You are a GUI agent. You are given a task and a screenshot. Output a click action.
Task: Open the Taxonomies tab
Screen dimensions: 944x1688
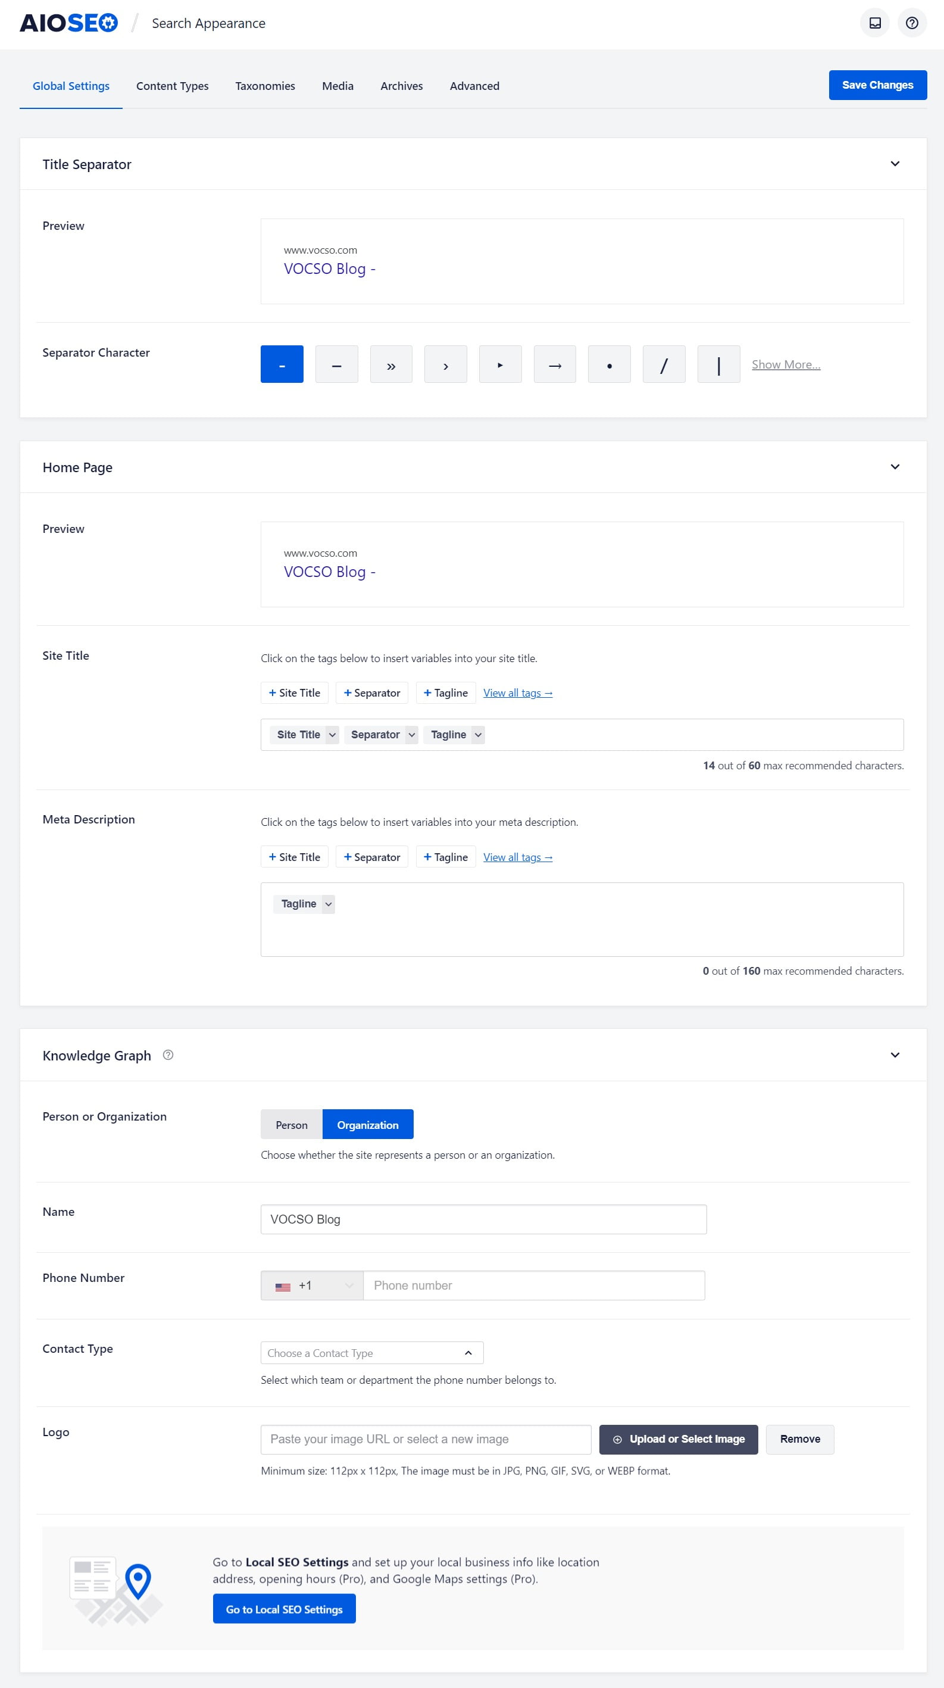(x=265, y=86)
